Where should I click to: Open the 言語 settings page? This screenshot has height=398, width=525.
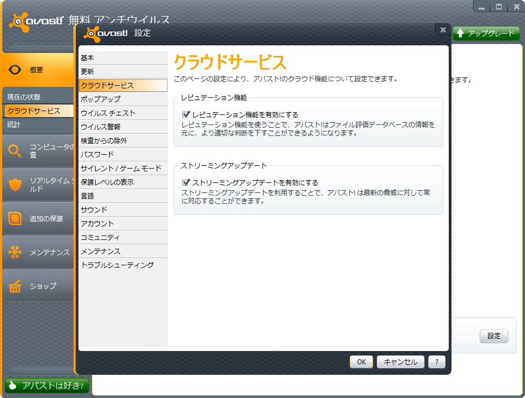123,196
